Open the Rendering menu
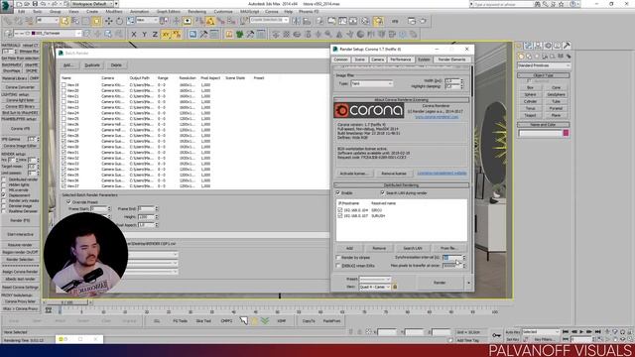 click(x=196, y=12)
